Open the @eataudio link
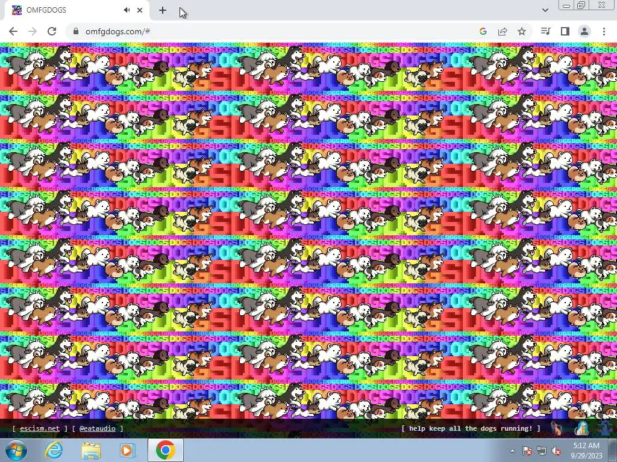617x462 pixels. [98, 428]
